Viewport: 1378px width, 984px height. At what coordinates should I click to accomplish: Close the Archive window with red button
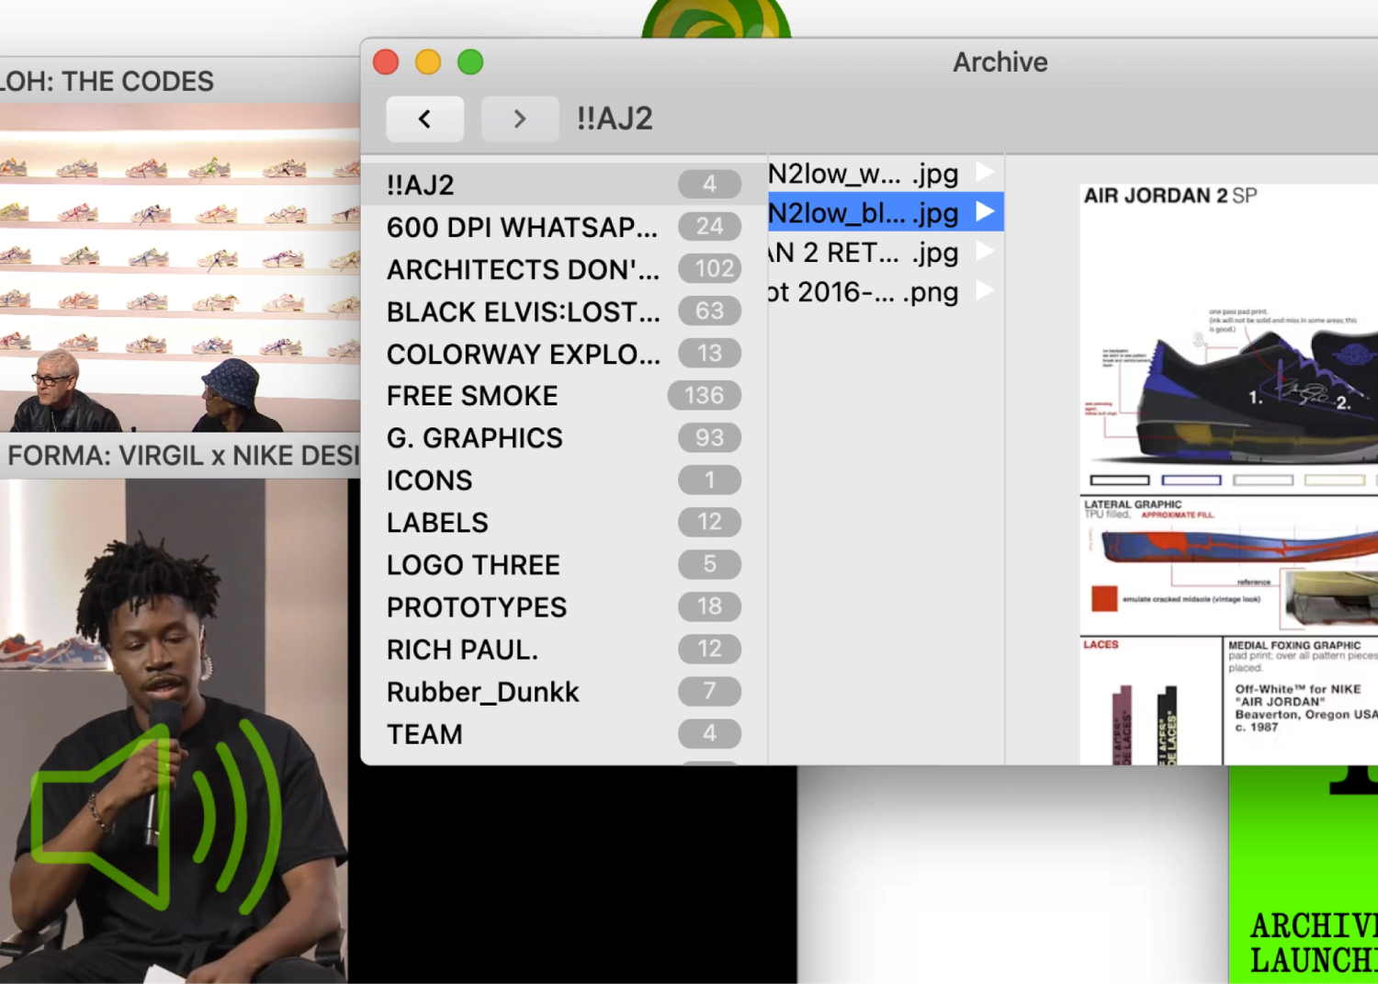coord(386,62)
